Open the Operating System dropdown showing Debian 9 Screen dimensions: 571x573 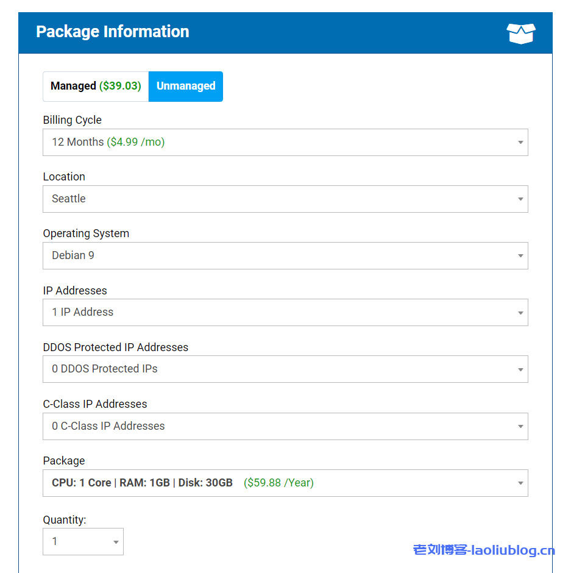tap(285, 256)
